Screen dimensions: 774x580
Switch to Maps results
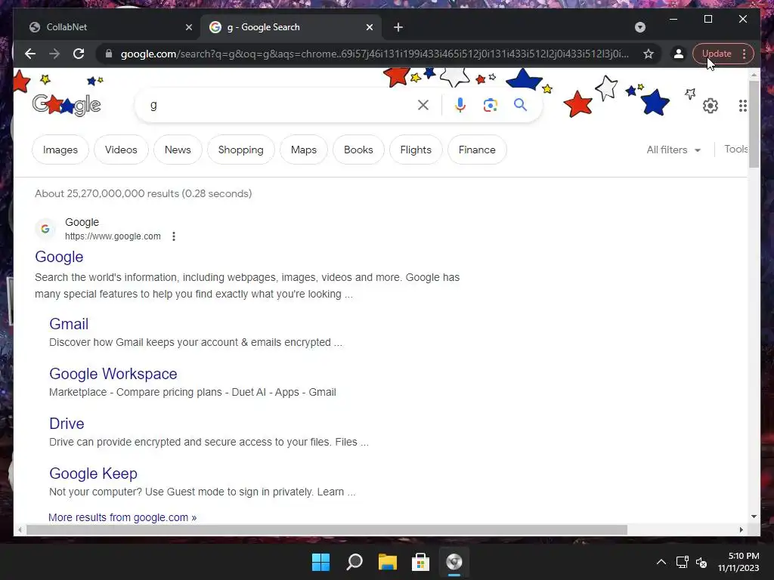click(304, 150)
